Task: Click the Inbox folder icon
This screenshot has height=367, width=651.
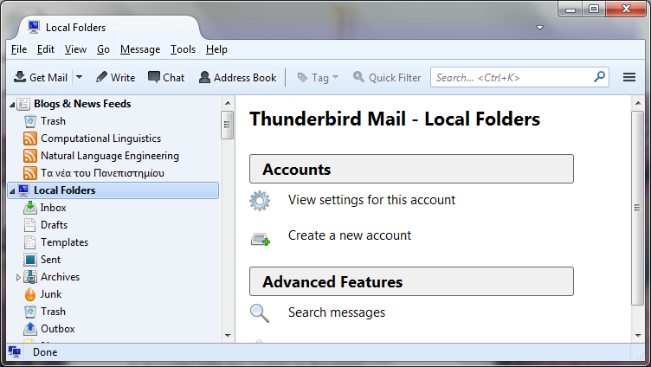Action: pyautogui.click(x=30, y=208)
